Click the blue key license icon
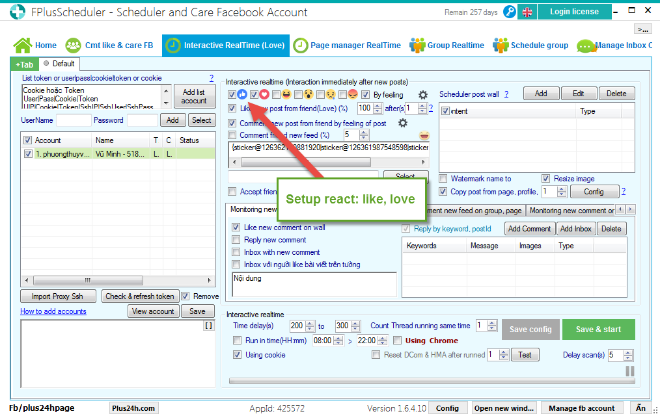Viewport: 660px width, 416px height. click(x=509, y=12)
